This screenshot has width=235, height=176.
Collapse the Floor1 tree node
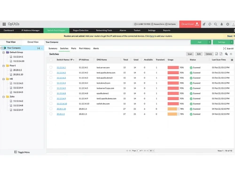point(3,66)
